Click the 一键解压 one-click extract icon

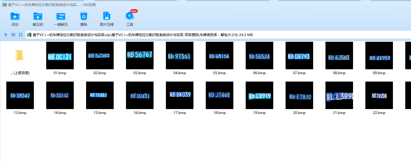[x=61, y=16]
